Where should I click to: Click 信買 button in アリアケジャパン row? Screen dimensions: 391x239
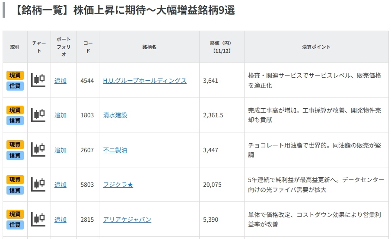click(x=15, y=225)
